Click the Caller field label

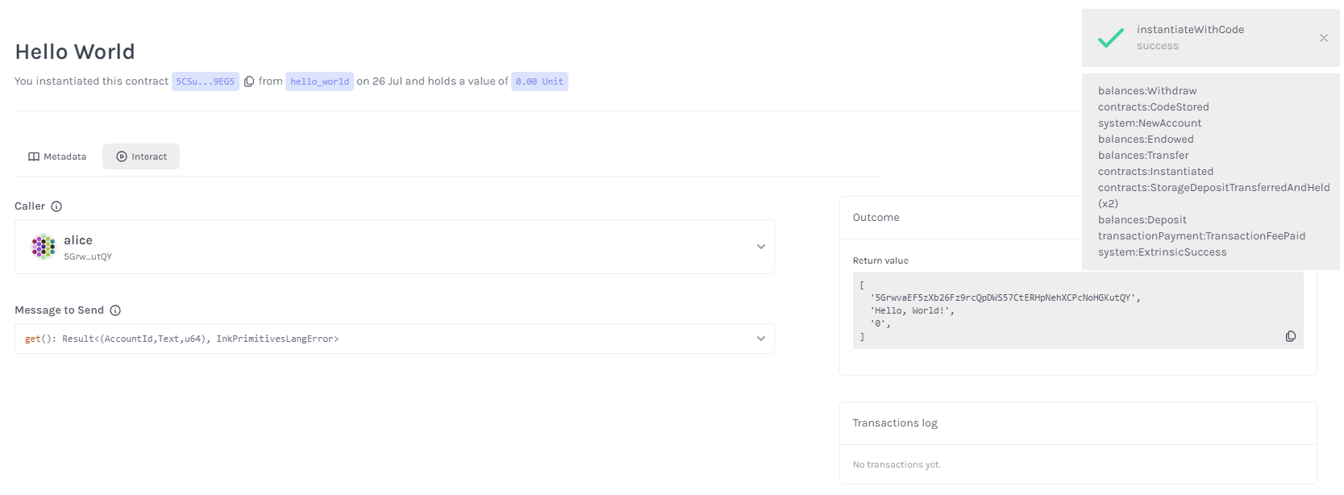[30, 206]
